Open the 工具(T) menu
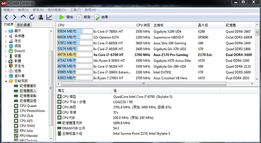This screenshot has height=143, width=261. [75, 10]
